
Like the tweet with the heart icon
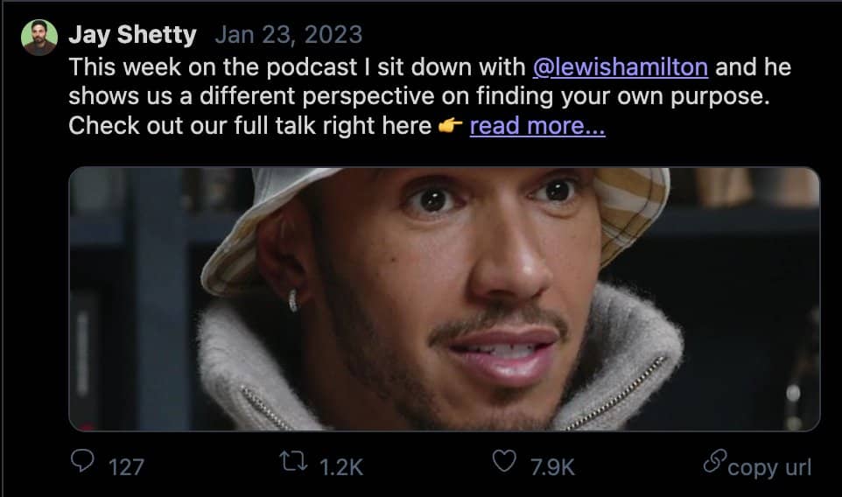tap(504, 461)
